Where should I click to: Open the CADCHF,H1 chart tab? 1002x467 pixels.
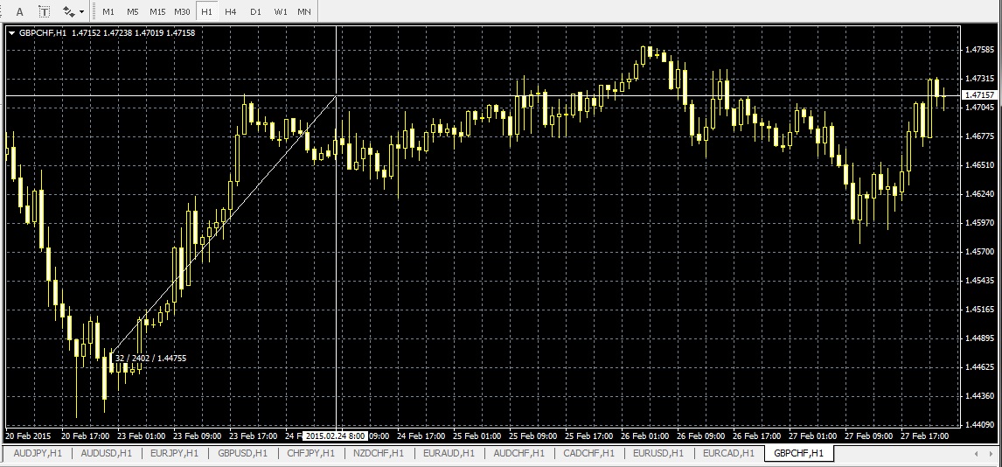[588, 453]
